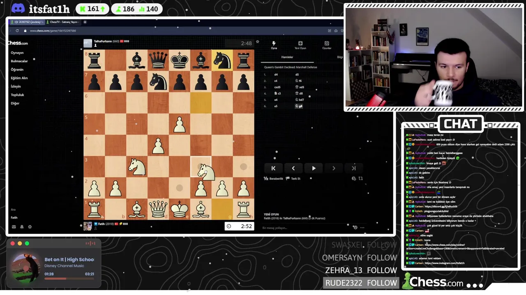Reload the page in browser
Image resolution: width=526 pixels, height=295 pixels.
pyautogui.click(x=17, y=31)
